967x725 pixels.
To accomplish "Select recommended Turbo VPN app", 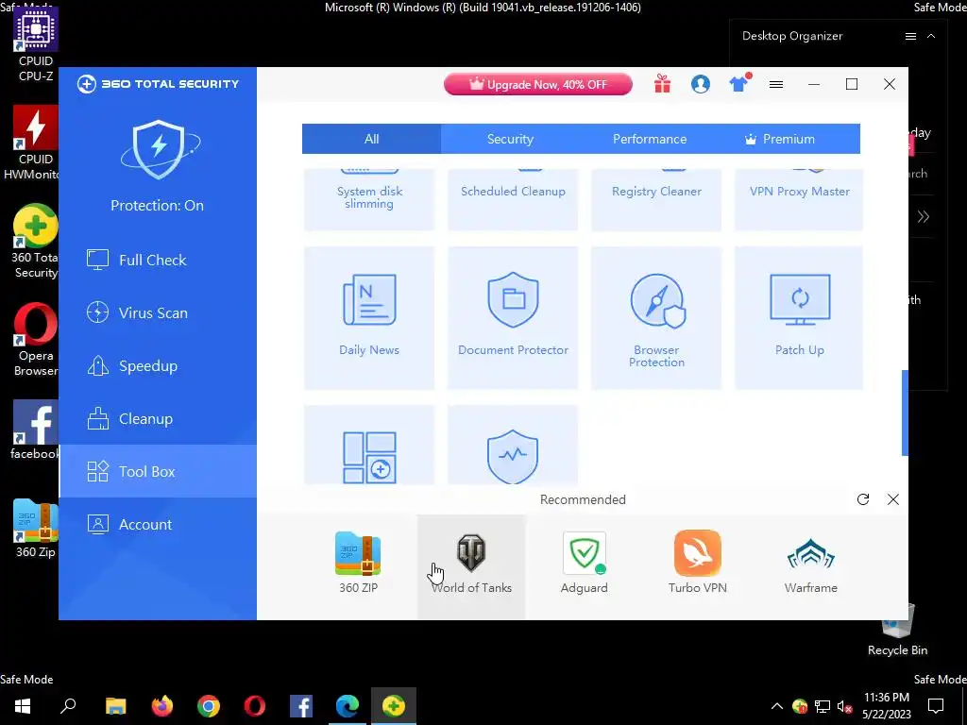I will (698, 563).
